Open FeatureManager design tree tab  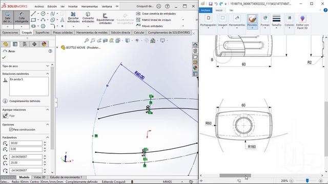click(6, 44)
